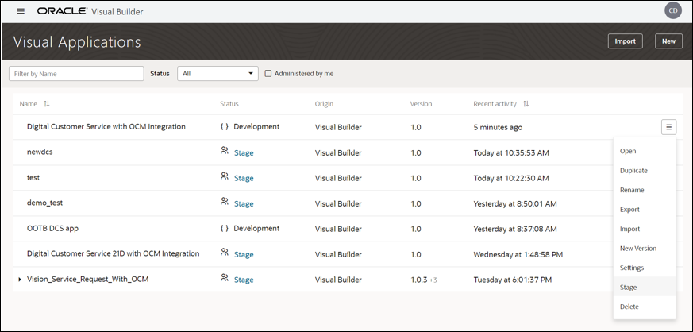This screenshot has width=693, height=332.
Task: Click the braces development icon for Digital Customer Service with OCM Integration
Action: (x=225, y=127)
